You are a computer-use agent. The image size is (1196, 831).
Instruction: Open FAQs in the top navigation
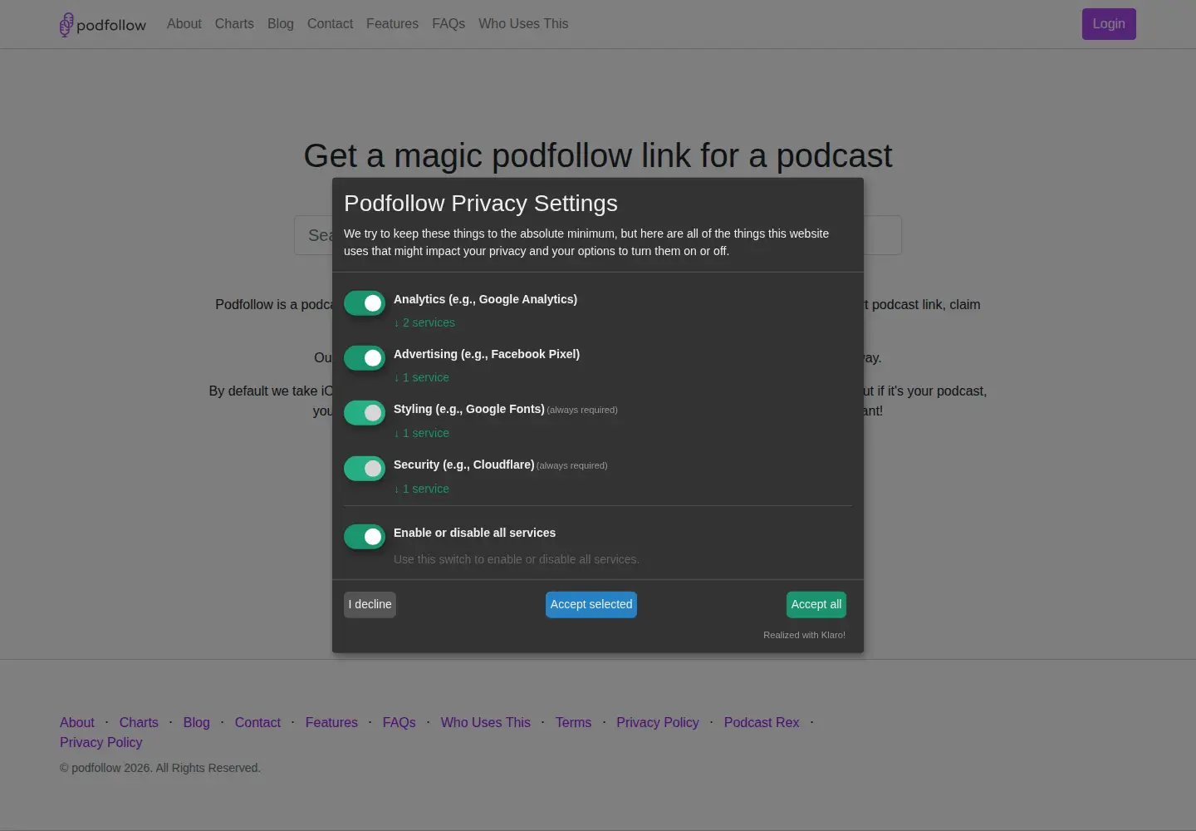(448, 24)
